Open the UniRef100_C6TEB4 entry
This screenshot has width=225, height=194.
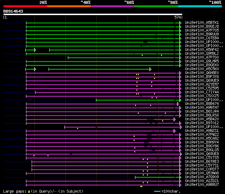(202, 38)
